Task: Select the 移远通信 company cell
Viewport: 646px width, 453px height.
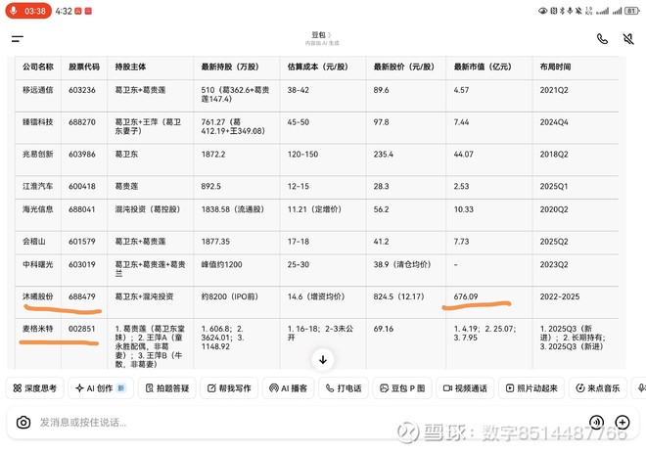Action: pos(38,90)
